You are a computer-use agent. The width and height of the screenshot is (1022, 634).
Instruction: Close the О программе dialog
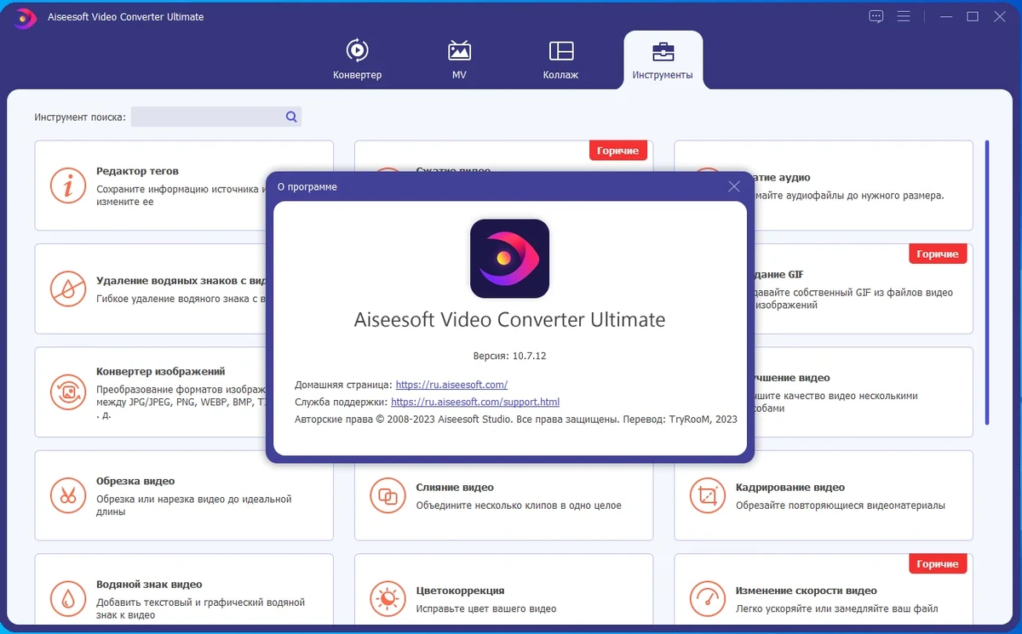point(734,186)
